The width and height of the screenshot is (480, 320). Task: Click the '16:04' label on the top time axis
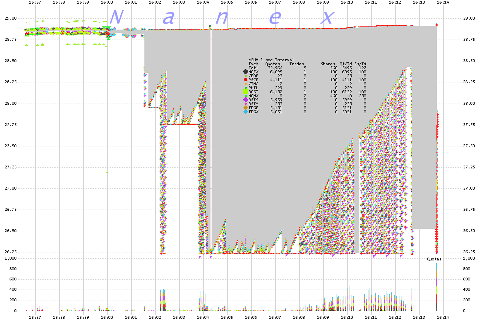[203, 2]
